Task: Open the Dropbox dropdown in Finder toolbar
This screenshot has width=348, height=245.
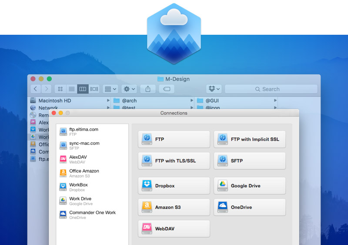Action: [x=214, y=89]
